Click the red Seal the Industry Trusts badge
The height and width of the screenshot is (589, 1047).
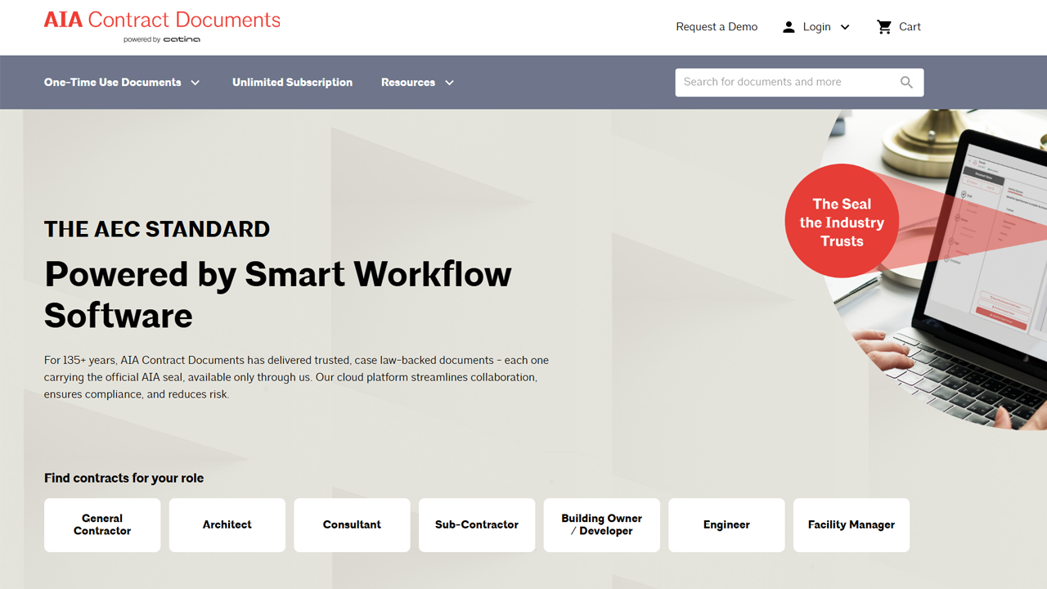point(841,222)
